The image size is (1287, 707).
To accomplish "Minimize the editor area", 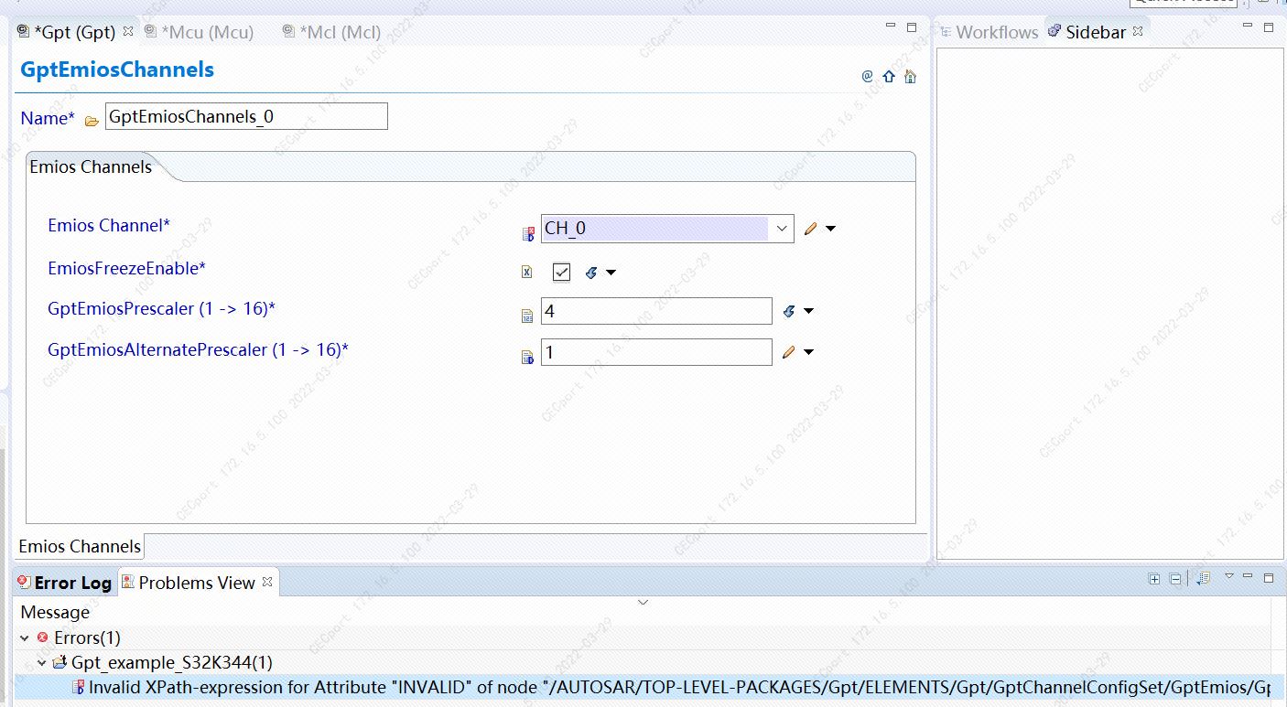I will coord(891,27).
